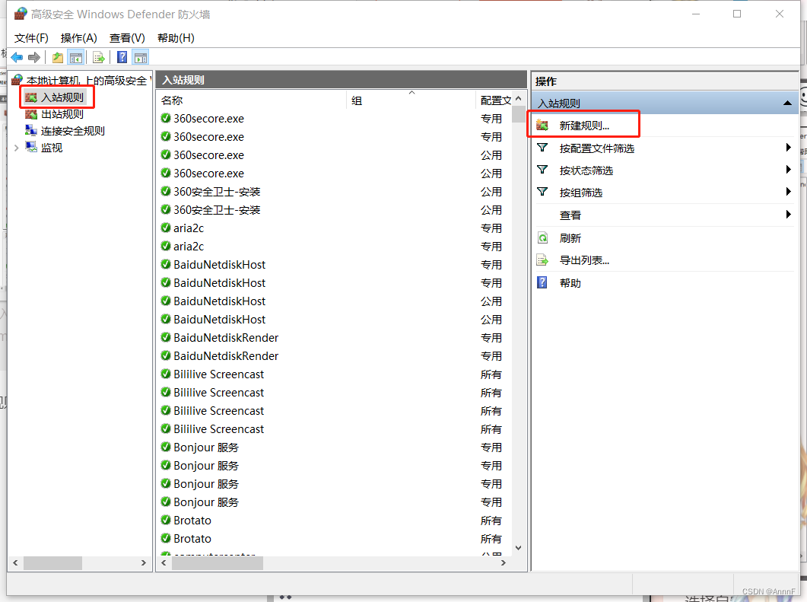Toggle the console tree pane toolbar icon
Screen dimensions: 807x602
pos(75,58)
